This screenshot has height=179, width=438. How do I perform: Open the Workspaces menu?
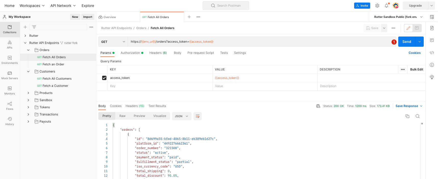coord(32,6)
